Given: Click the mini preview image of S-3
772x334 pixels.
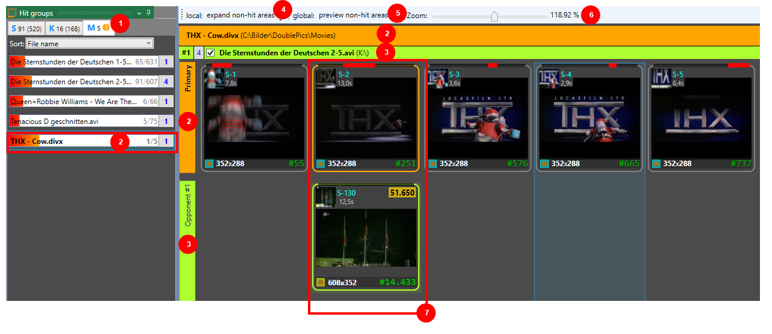Looking at the screenshot, I should tap(437, 78).
